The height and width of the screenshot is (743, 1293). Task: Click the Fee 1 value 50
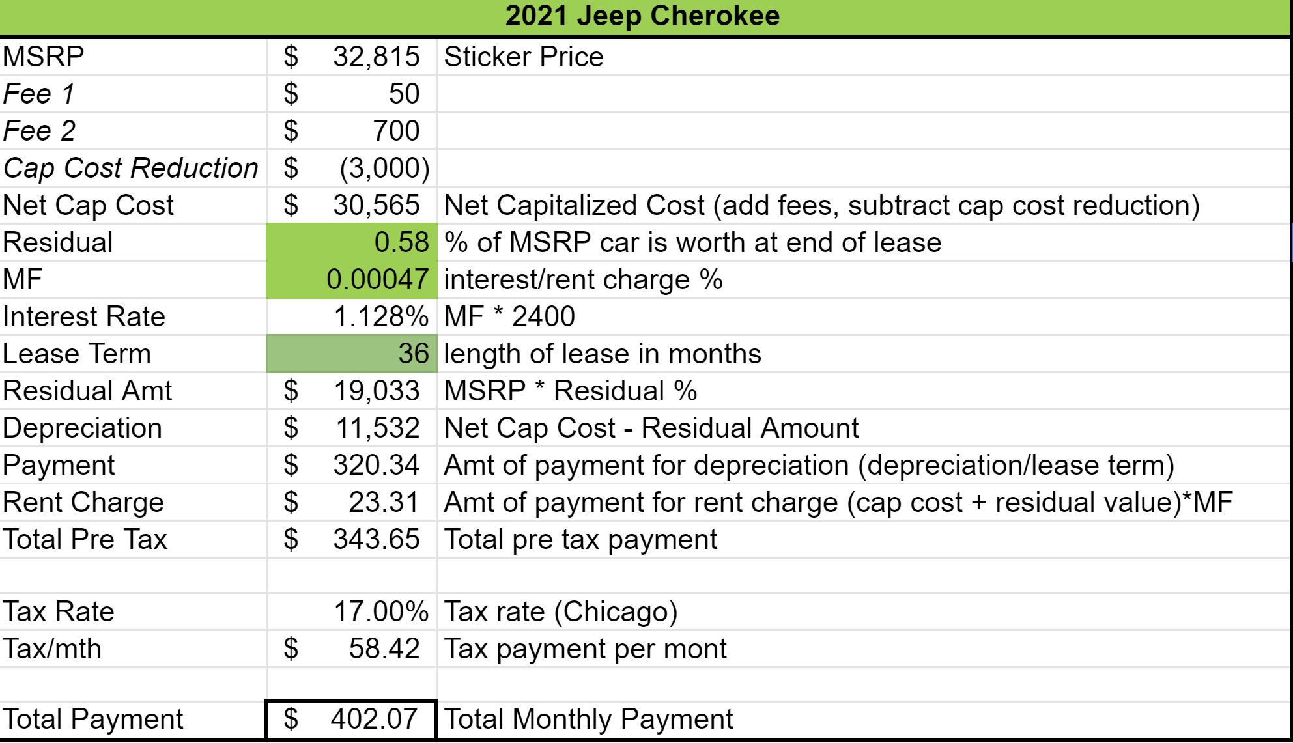coord(352,94)
